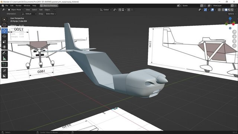238x134 pixels.
Task: Open the viewport Object menu
Action: (x=47, y=10)
